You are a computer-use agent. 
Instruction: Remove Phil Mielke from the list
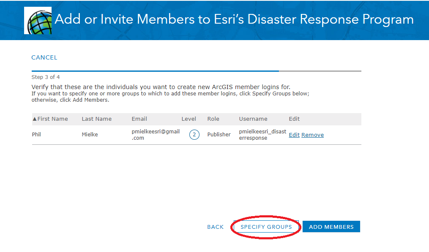pos(312,135)
